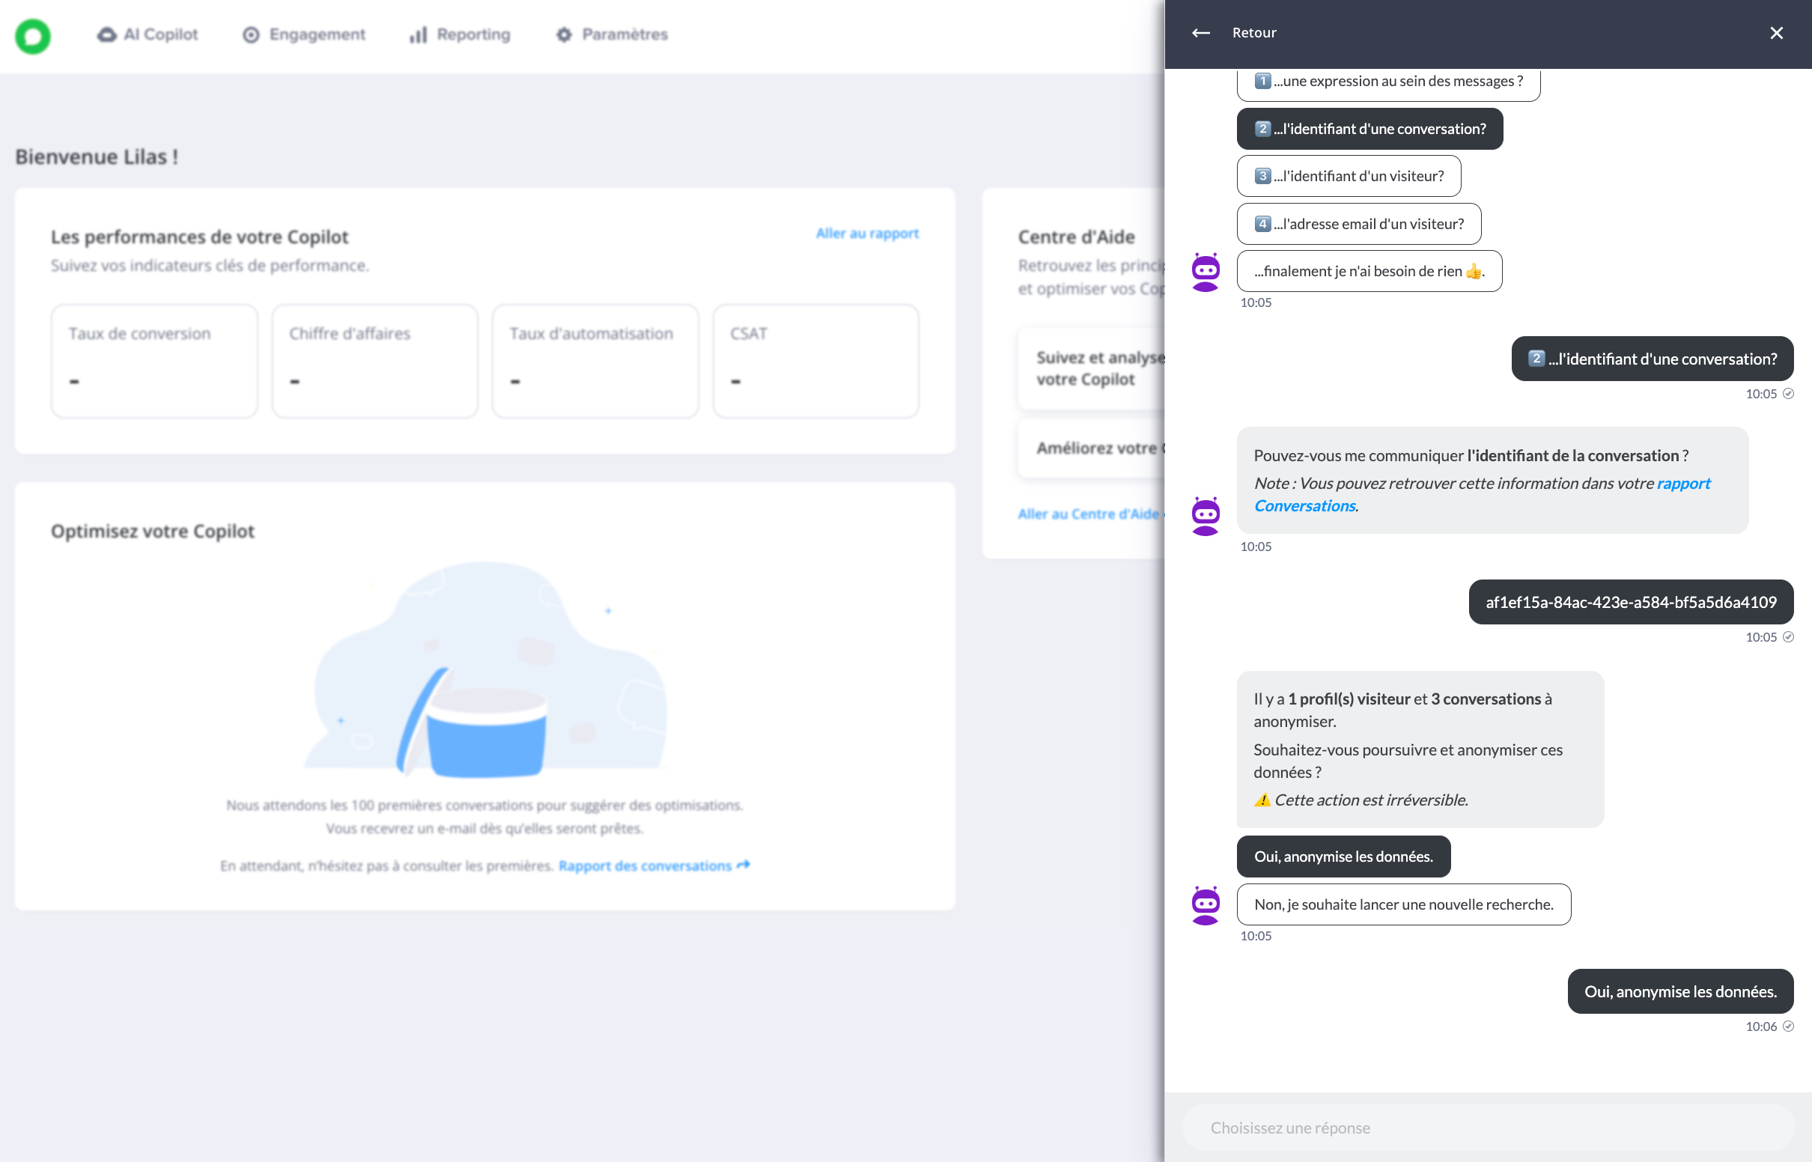The width and height of the screenshot is (1812, 1162).
Task: Click the sent conversation ID message bubble
Action: point(1631,602)
